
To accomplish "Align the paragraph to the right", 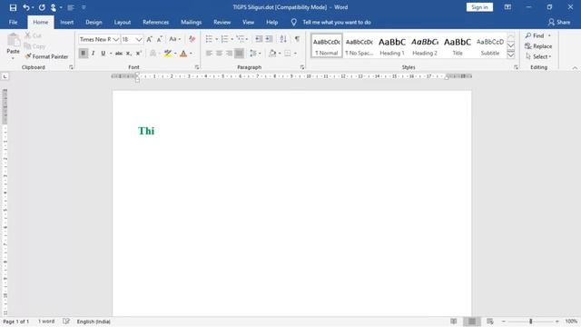I will pyautogui.click(x=229, y=54).
